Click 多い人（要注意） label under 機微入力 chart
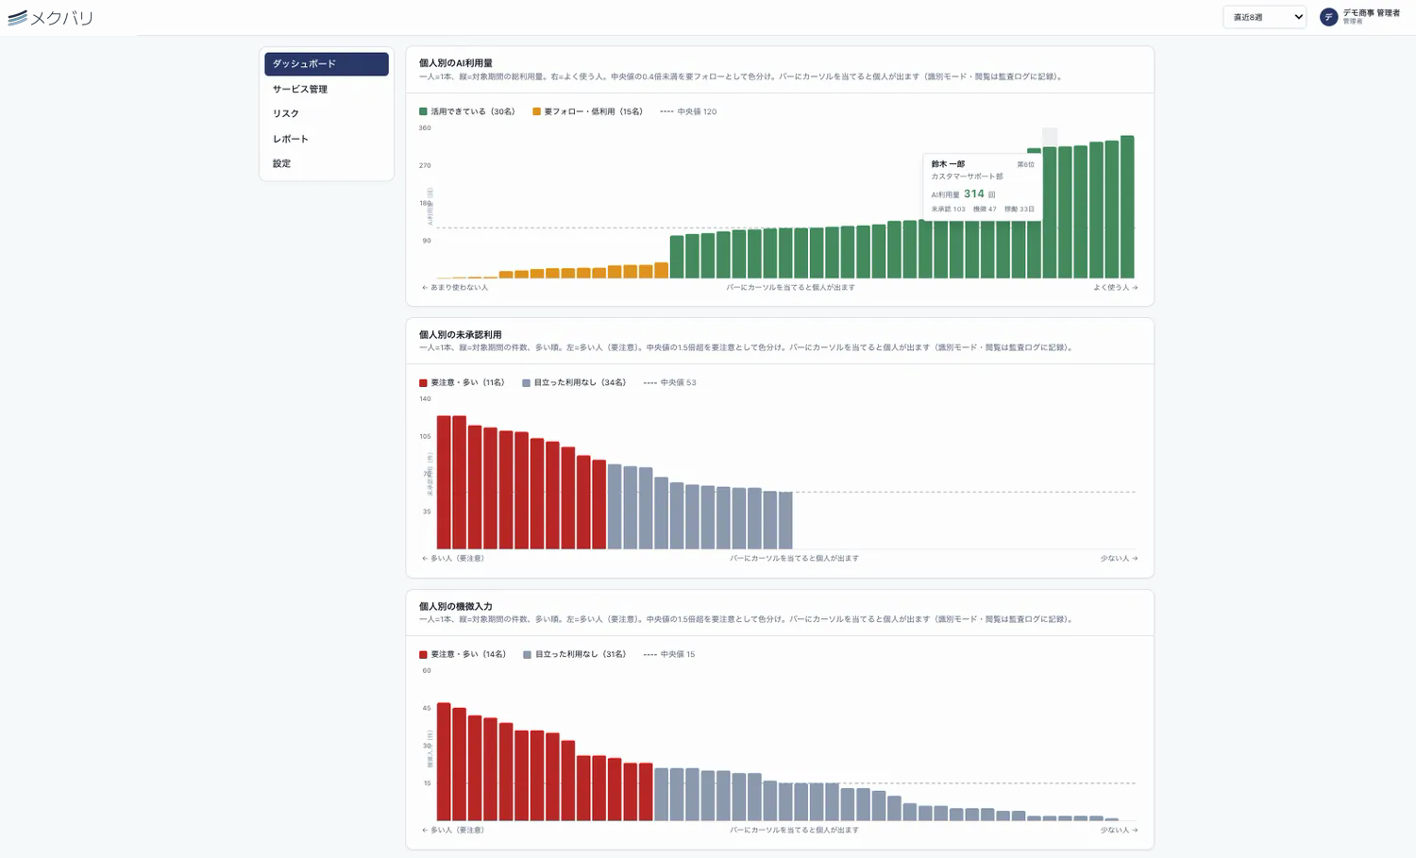Screen dimensions: 1416x858 coord(453,831)
